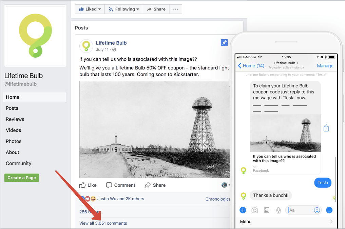Image resolution: width=345 pixels, height=229 pixels.
Task: Tap the bot avatar beside the Facebook card
Action: [243, 170]
